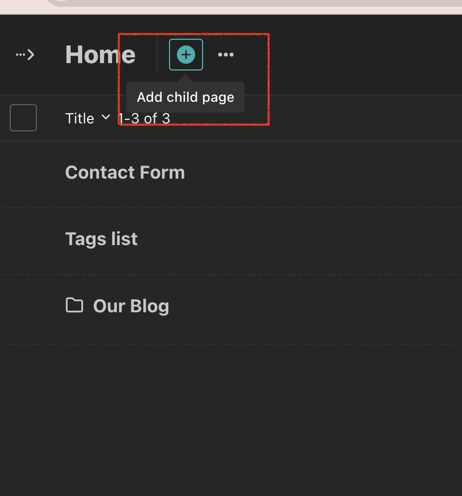
Task: Select the empty area right of Contact Form
Action: point(323,174)
